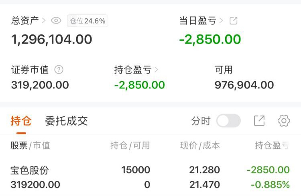Toggle the 分时 switch
Screen dimensions: 301x196
pyautogui.click(x=228, y=121)
